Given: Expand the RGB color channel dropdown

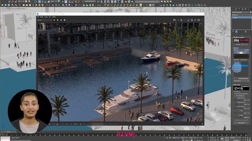Looking at the screenshot, I should [44, 20].
